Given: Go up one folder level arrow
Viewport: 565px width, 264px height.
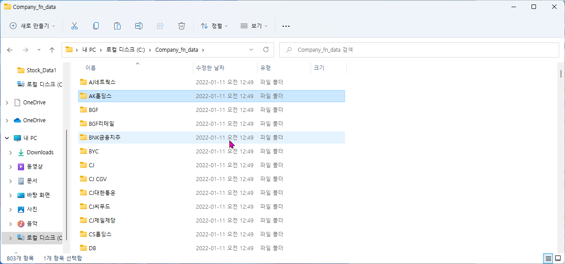Looking at the screenshot, I should (52, 50).
